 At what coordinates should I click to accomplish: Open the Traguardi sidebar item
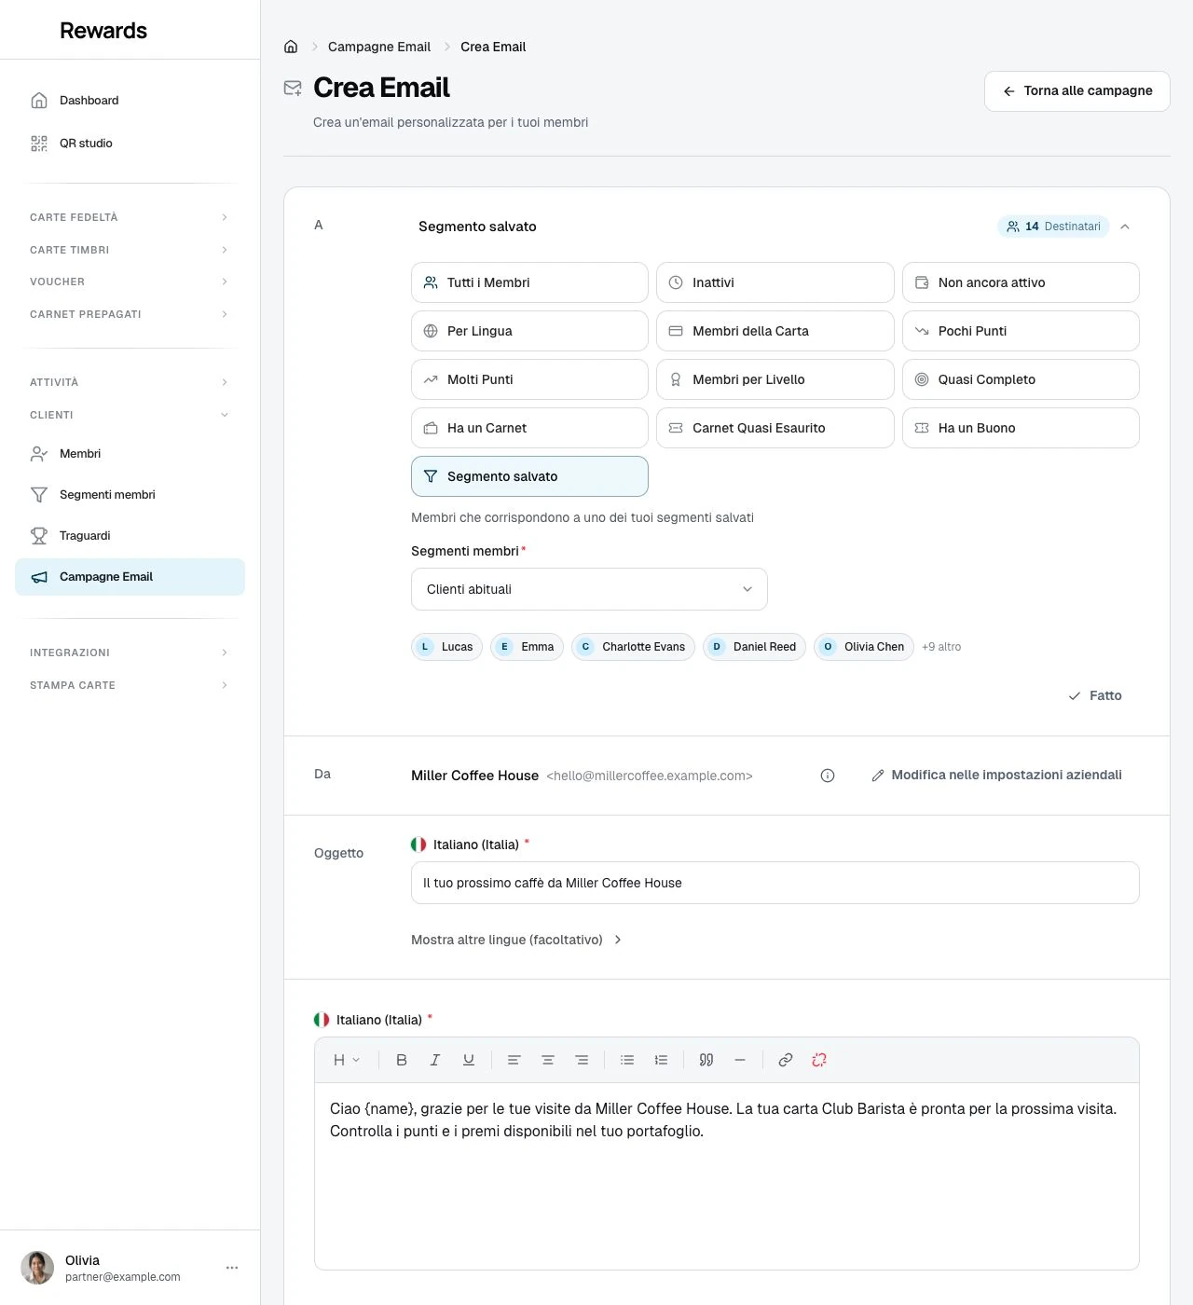(x=130, y=536)
